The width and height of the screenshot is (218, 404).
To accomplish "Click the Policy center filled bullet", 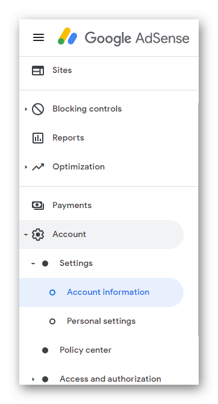I will 45,350.
